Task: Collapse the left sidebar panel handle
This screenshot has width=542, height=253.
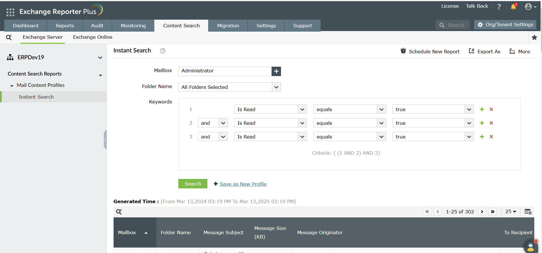Action: point(105,140)
